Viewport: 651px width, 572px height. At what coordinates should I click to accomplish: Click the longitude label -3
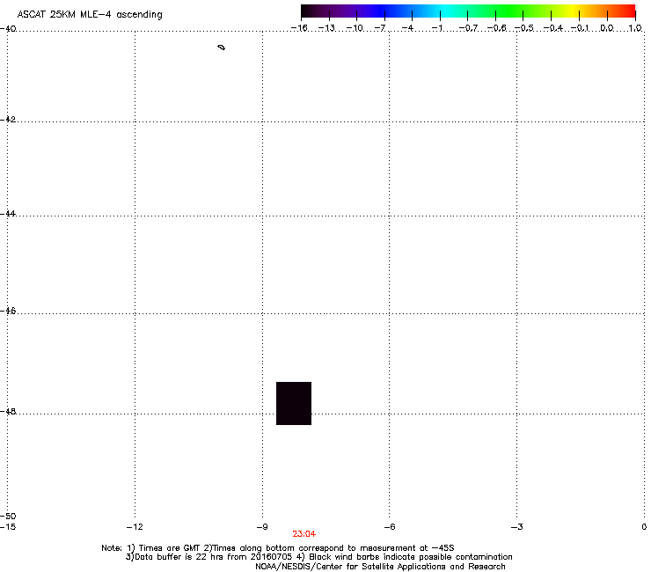517,527
